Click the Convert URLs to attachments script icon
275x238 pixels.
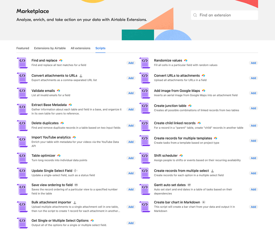click(x=145, y=78)
